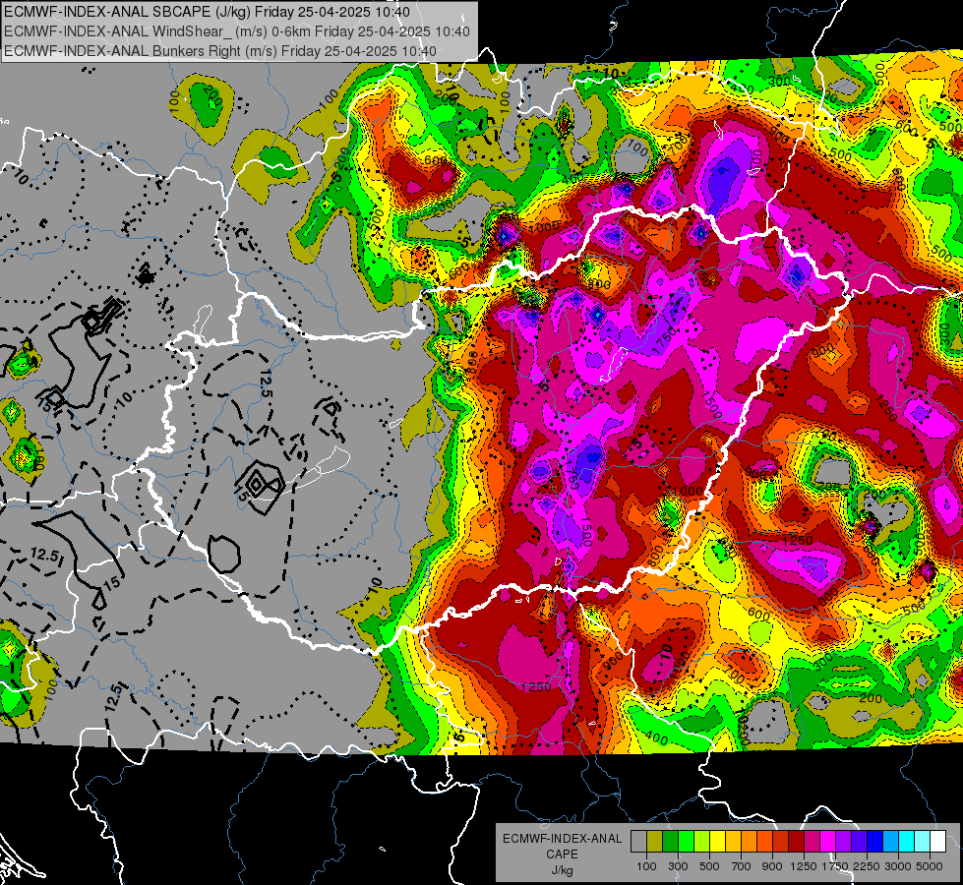Click the J/kg unit label in legend
Screen dimensions: 963x885
point(562,870)
